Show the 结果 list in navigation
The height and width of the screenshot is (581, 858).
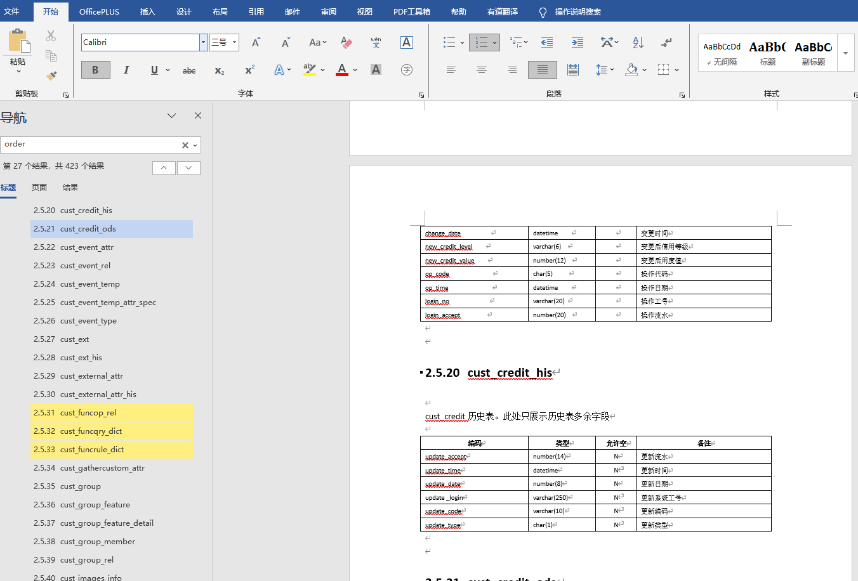point(70,188)
